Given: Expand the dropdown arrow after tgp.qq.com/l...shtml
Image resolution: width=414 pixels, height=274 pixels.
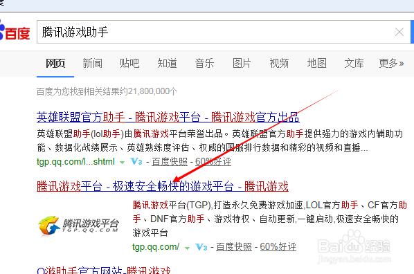Looking at the screenshot, I should pyautogui.click(x=122, y=163).
